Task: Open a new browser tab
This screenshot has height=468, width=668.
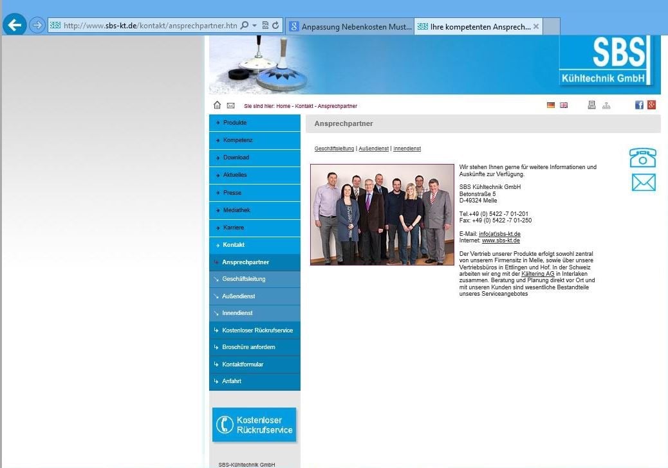Action: [x=552, y=26]
